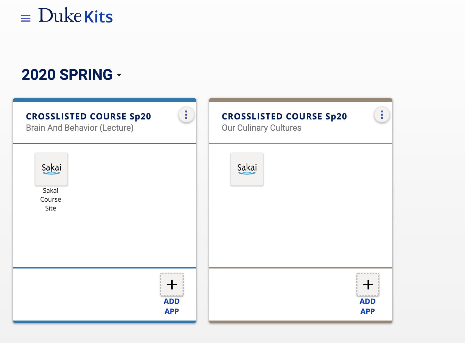Click ADD APP on Our Culinary Cultures card
The width and height of the screenshot is (465, 343).
pos(368,306)
